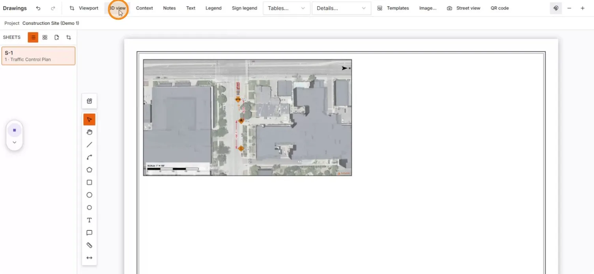
Task: Select the Polygon tool
Action: [90, 170]
